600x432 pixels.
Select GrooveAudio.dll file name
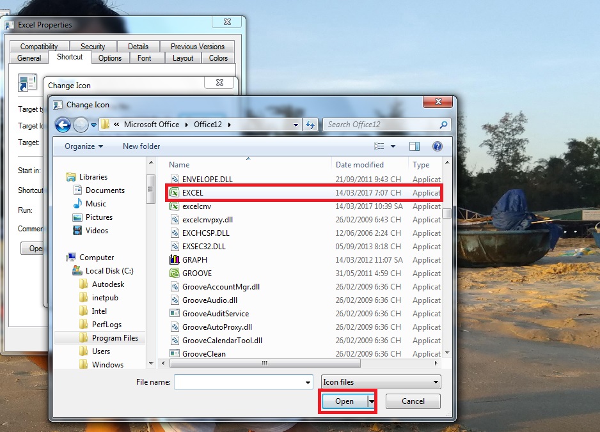coord(210,300)
